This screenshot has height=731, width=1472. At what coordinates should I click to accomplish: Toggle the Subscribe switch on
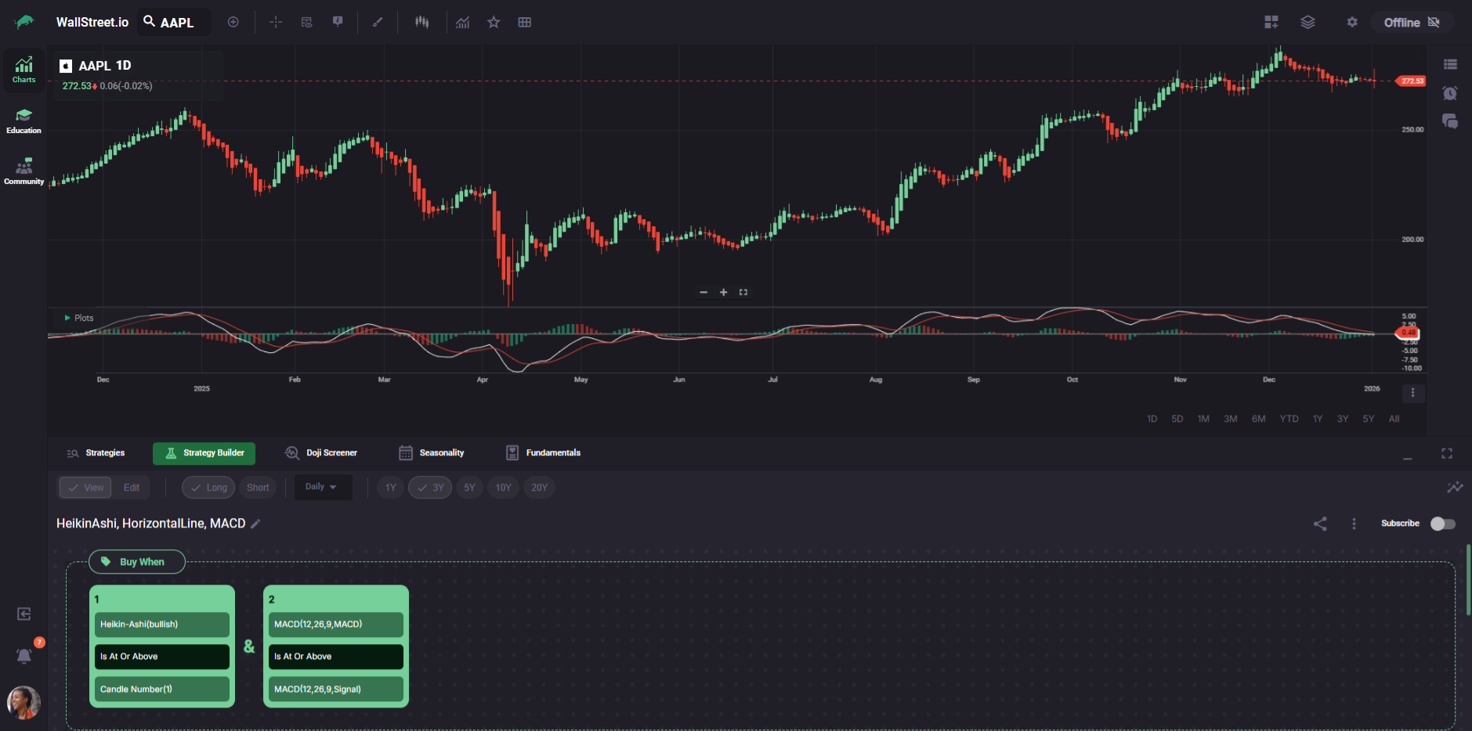1442,524
